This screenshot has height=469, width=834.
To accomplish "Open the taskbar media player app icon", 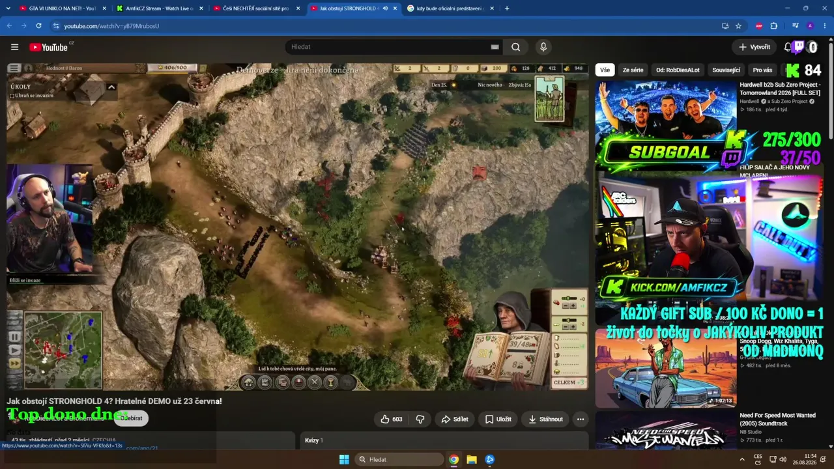I will [x=489, y=459].
